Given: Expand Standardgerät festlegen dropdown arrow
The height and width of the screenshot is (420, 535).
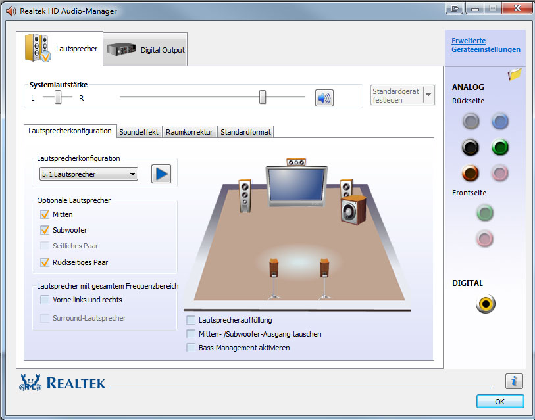Looking at the screenshot, I should pyautogui.click(x=429, y=95).
